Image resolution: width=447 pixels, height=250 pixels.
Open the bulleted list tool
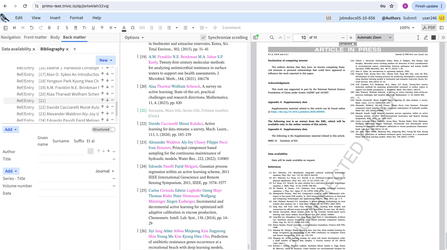click(x=169, y=28)
